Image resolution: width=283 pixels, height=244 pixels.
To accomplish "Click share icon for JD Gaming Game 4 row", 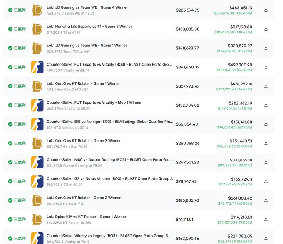I will (x=266, y=10).
